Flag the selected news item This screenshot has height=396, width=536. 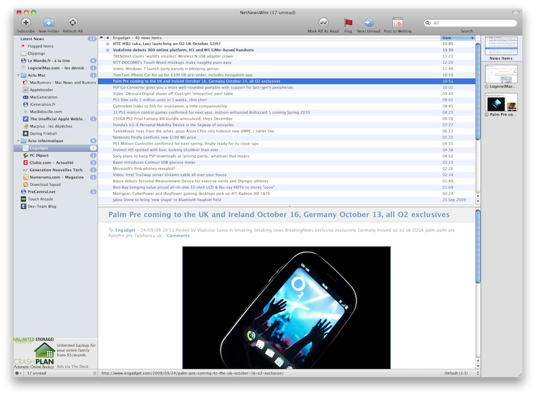tap(348, 23)
